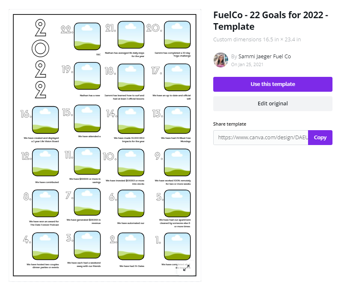Click the outlined vertical 2022 heading
This screenshot has height=288, width=342.
pyautogui.click(x=40, y=59)
